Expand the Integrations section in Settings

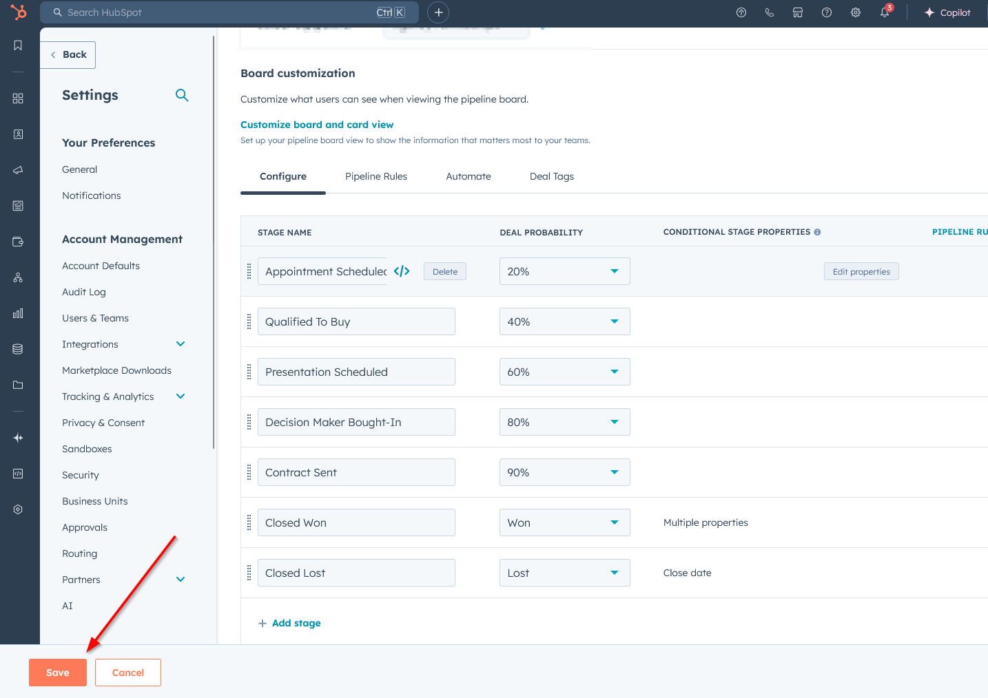pyautogui.click(x=180, y=343)
